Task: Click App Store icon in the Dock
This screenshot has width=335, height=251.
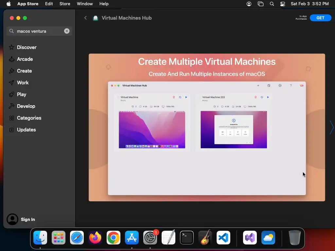Action: pos(132,238)
